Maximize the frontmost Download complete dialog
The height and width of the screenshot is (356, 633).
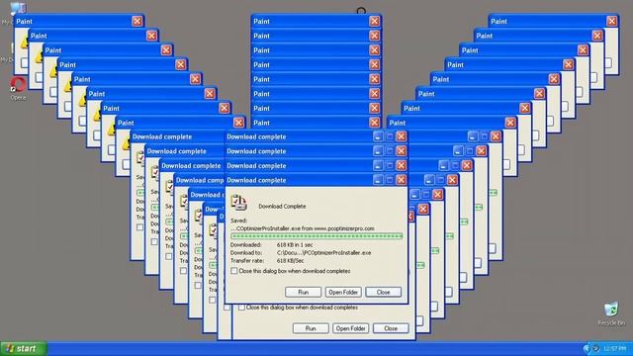click(x=389, y=180)
